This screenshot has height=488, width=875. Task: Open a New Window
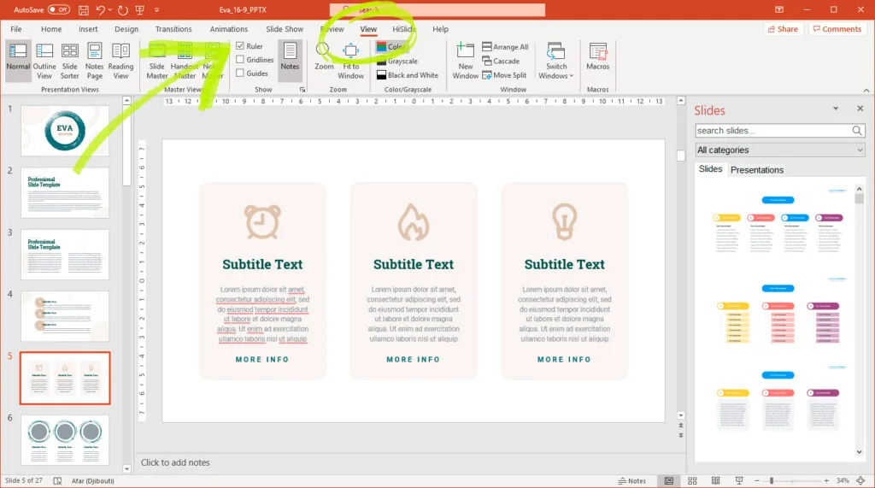466,61
